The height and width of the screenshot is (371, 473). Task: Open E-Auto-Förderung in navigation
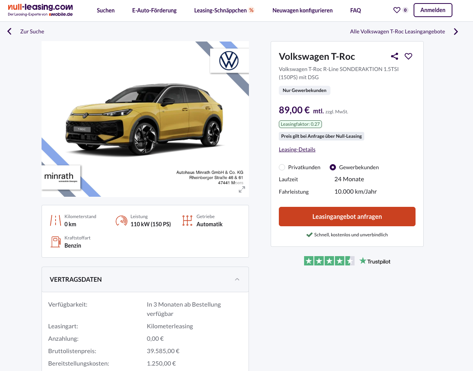(x=155, y=10)
